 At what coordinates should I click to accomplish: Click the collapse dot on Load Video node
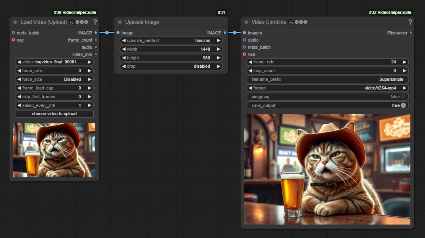point(15,22)
